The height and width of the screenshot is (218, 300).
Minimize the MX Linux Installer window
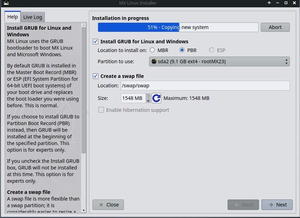tap(278, 3)
